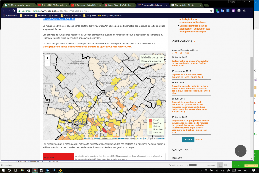Click the yellow Faible legend swatch
Image resolution: width=259 pixels, height=173 pixels.
(x=150, y=126)
